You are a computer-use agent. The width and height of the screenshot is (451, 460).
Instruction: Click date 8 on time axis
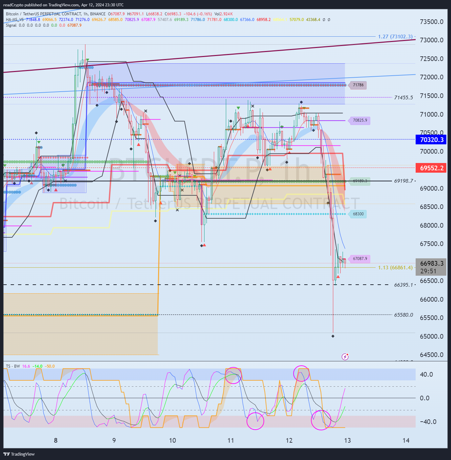pos(56,440)
